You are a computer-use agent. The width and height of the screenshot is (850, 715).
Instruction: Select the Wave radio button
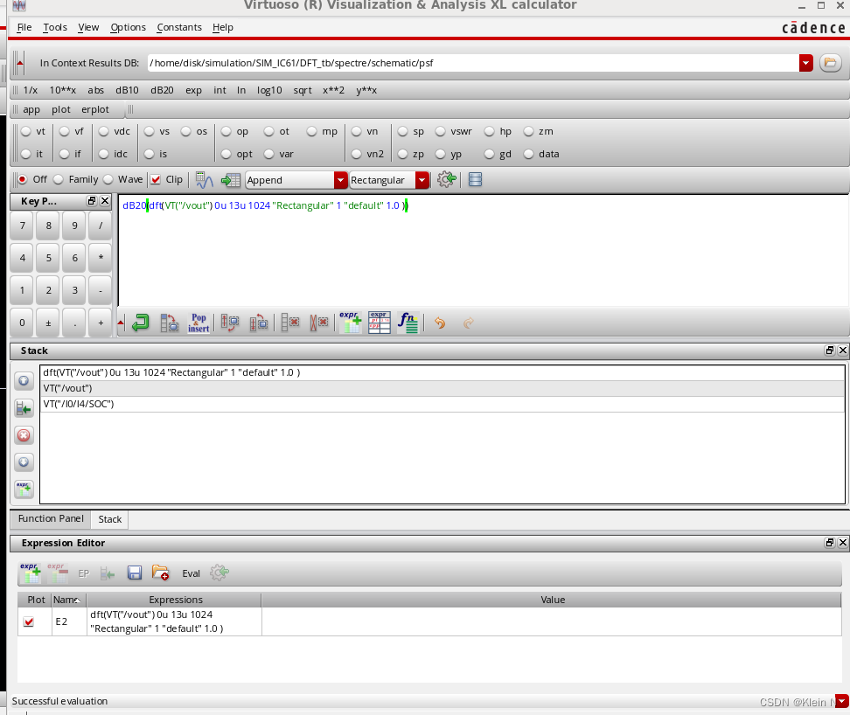pos(108,179)
